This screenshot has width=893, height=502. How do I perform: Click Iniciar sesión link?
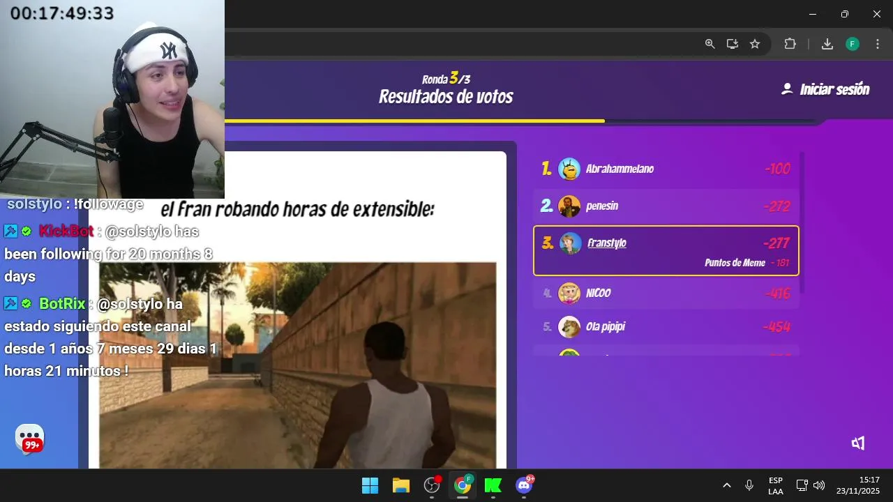click(x=834, y=89)
